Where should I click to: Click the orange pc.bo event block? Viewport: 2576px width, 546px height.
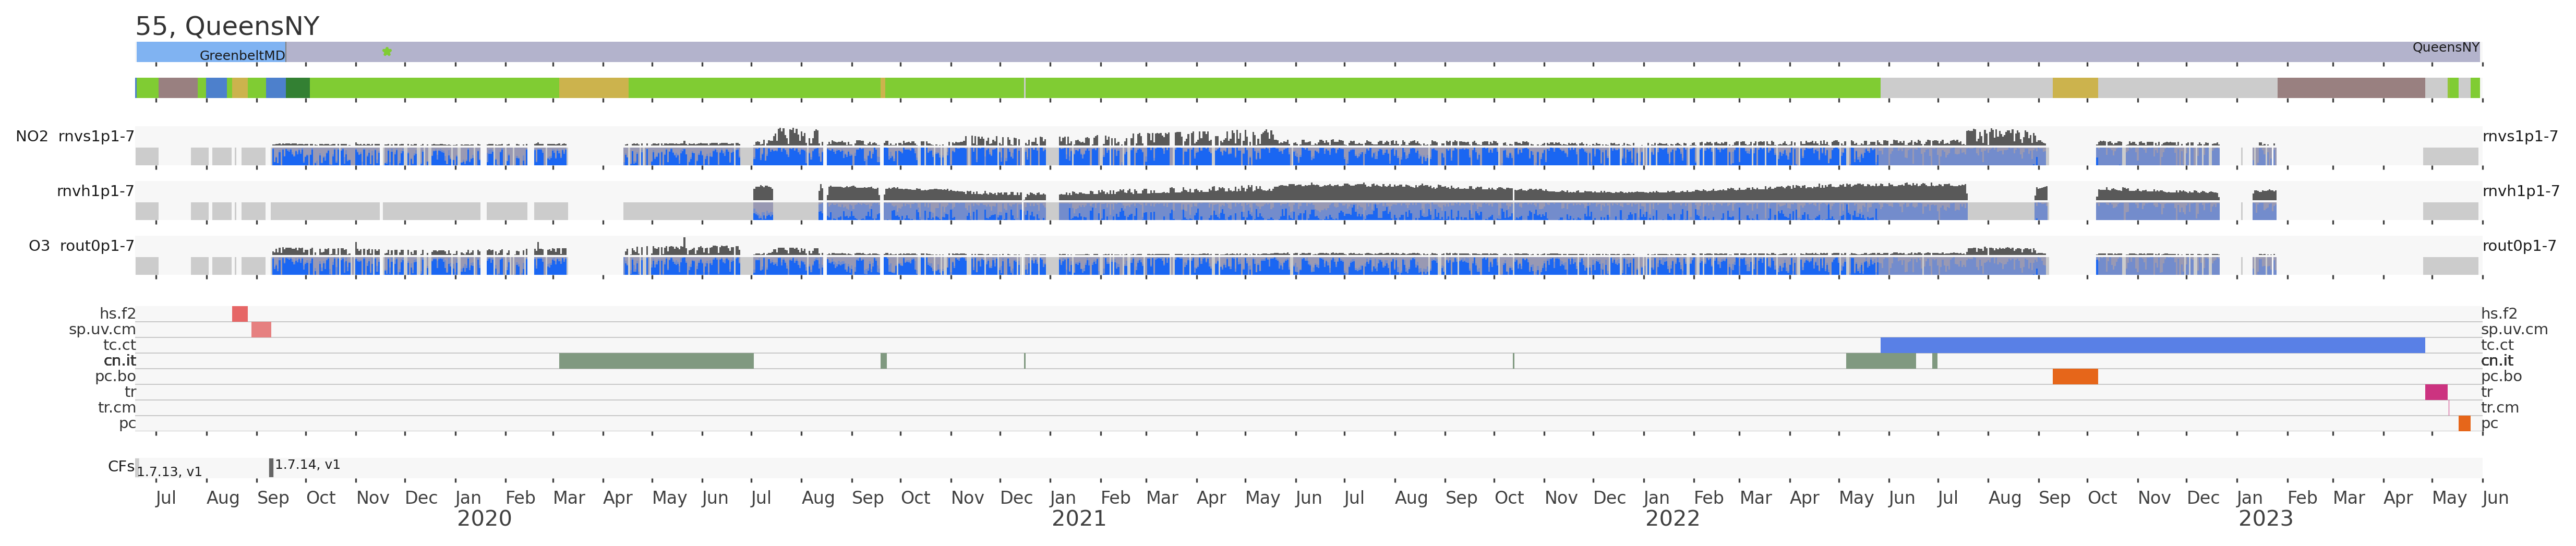(2075, 377)
